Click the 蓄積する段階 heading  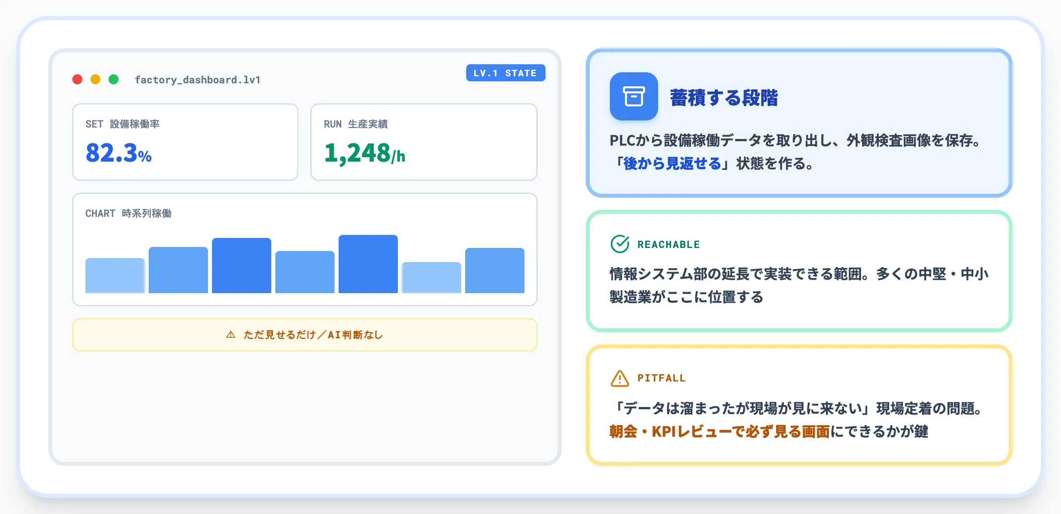pos(724,97)
